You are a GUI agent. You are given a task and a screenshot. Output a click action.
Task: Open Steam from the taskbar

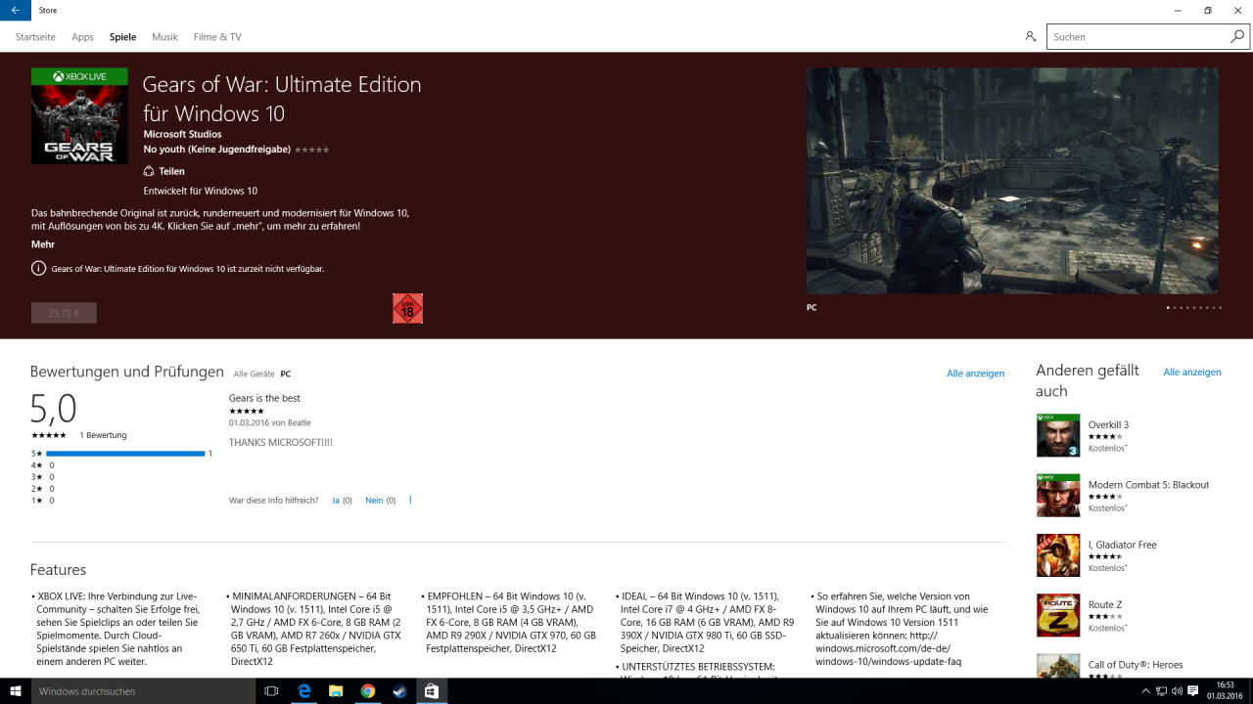pyautogui.click(x=399, y=691)
